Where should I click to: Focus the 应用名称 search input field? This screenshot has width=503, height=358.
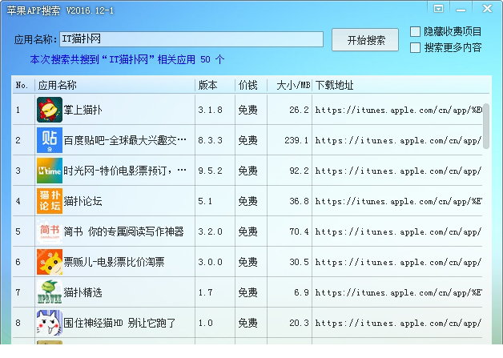(x=191, y=39)
